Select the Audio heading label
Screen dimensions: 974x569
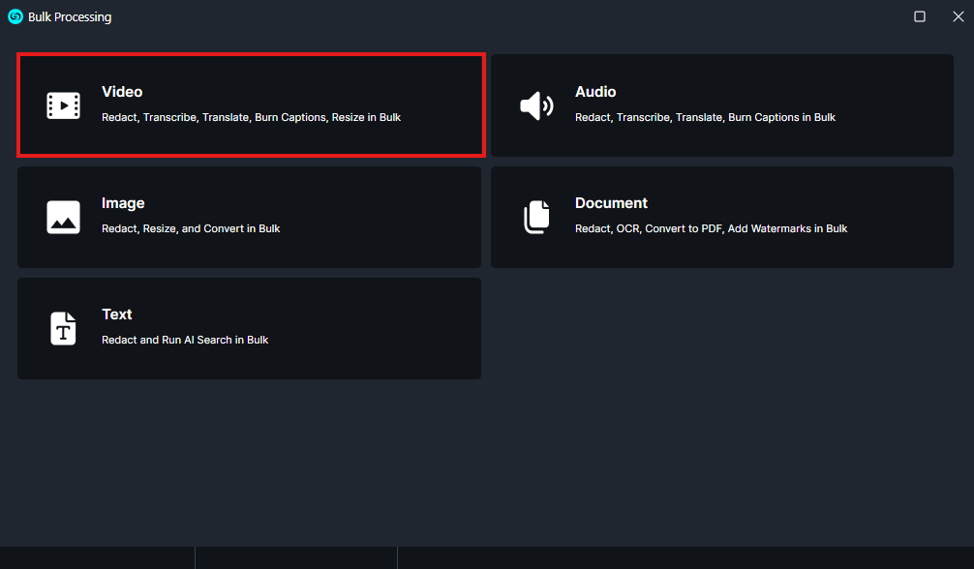[x=595, y=92]
